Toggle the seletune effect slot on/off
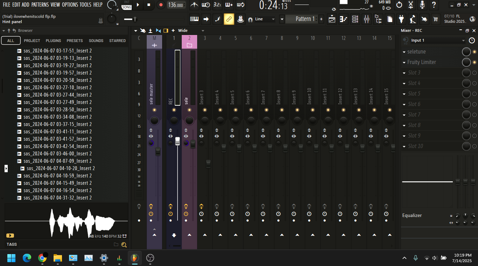The image size is (478, 266). pyautogui.click(x=474, y=52)
